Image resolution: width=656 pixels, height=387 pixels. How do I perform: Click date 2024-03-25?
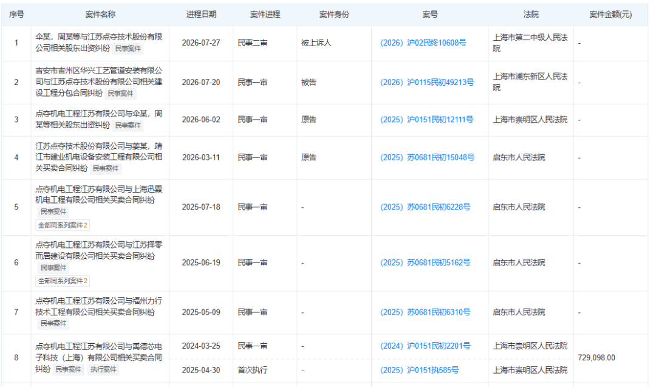[x=201, y=346]
